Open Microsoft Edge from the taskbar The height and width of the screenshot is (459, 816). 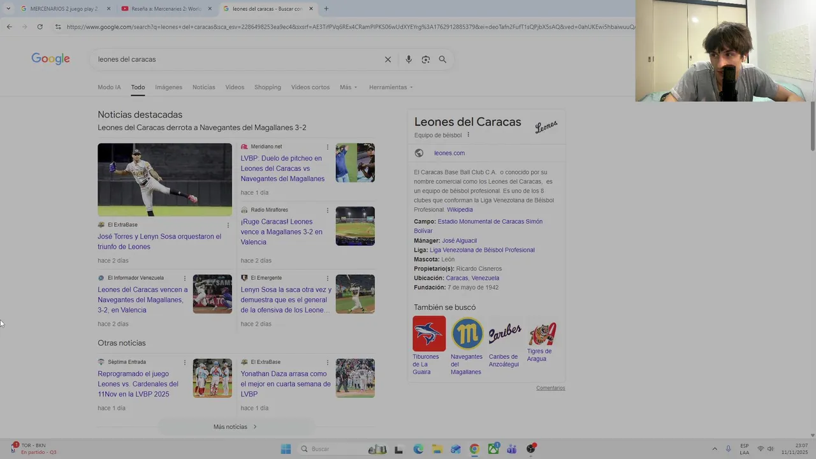(418, 449)
